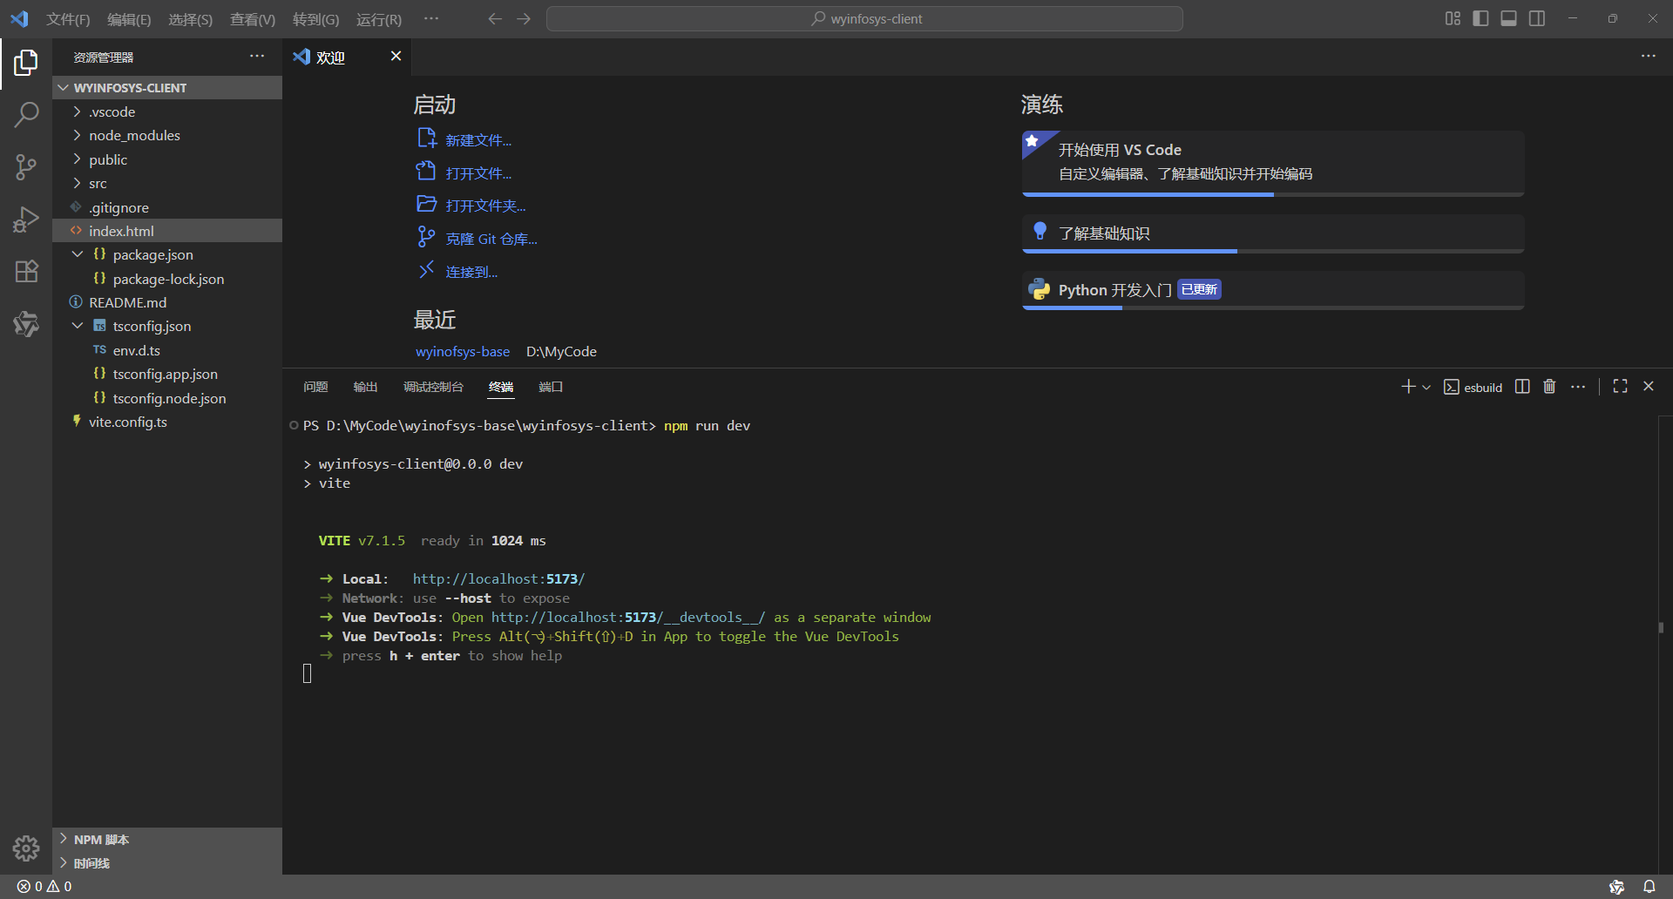Viewport: 1673px width, 899px height.
Task: Expand the 时间线 section
Action: tap(167, 862)
